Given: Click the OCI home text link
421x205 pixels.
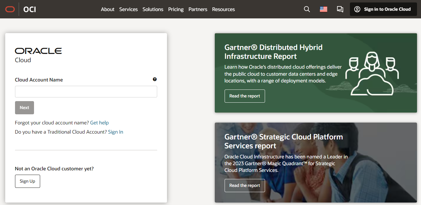Looking at the screenshot, I should tap(30, 9).
